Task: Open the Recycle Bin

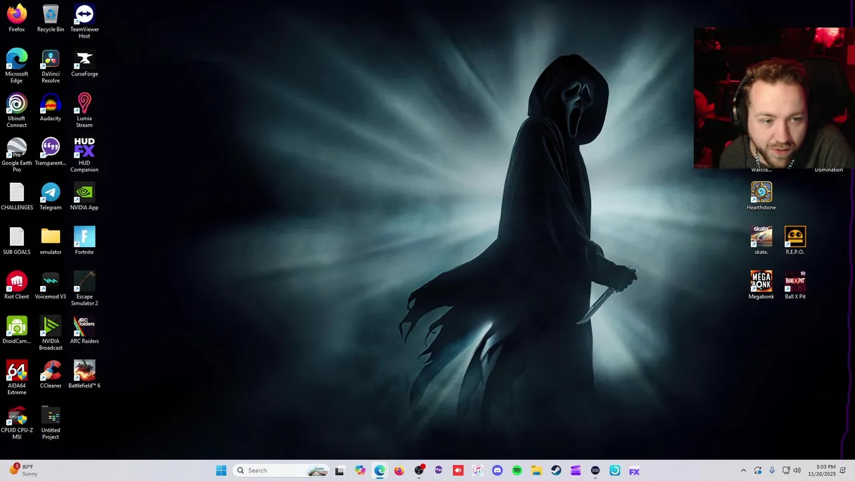Action: pos(51,18)
